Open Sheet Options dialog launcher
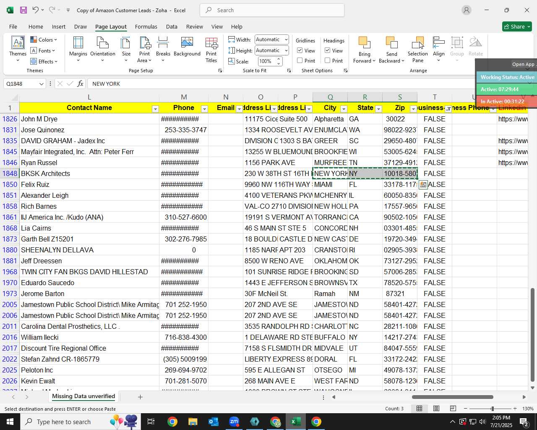The height and width of the screenshot is (430, 537). tap(346, 71)
